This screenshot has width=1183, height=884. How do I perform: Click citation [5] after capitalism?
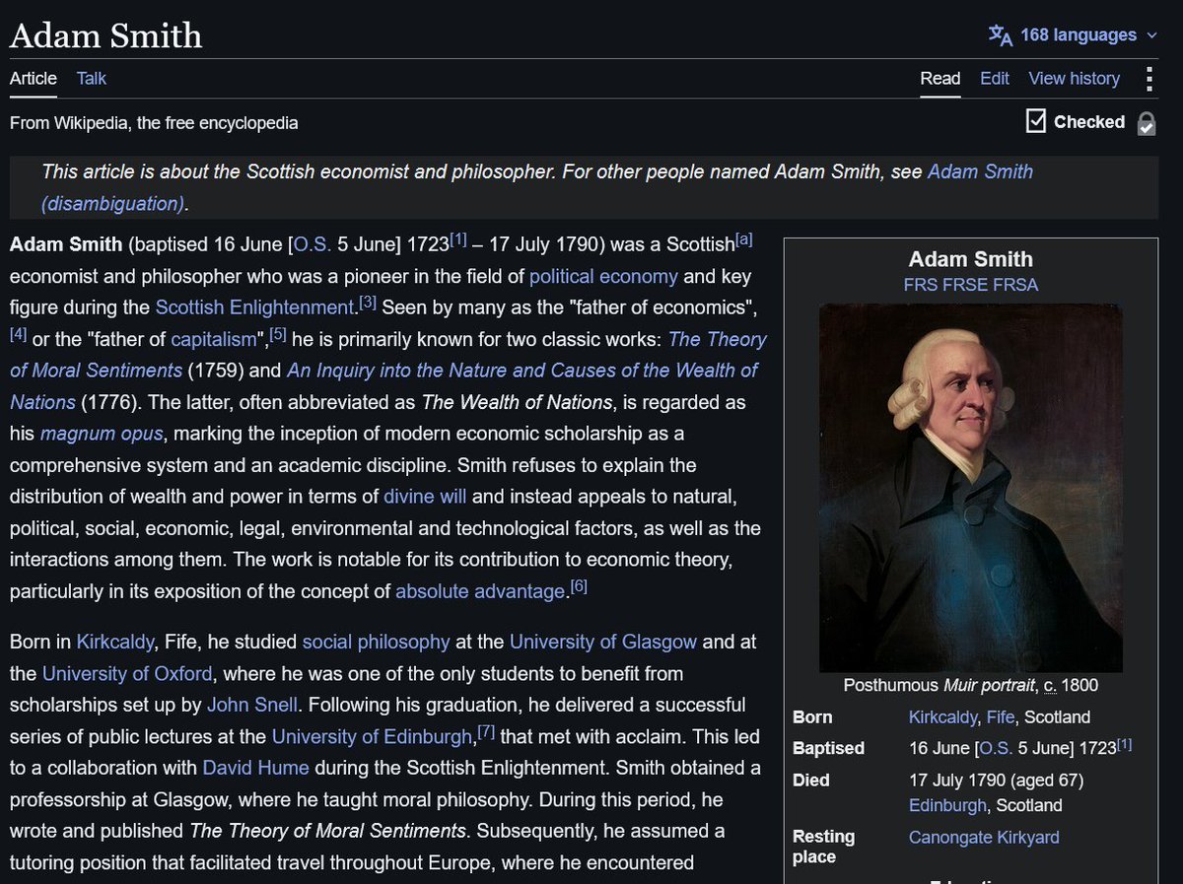[x=278, y=334]
